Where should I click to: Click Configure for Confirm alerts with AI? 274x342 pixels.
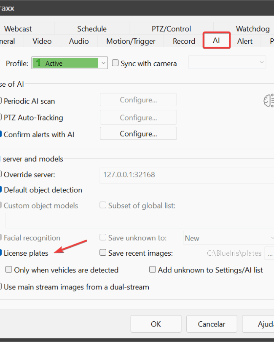tap(138, 134)
